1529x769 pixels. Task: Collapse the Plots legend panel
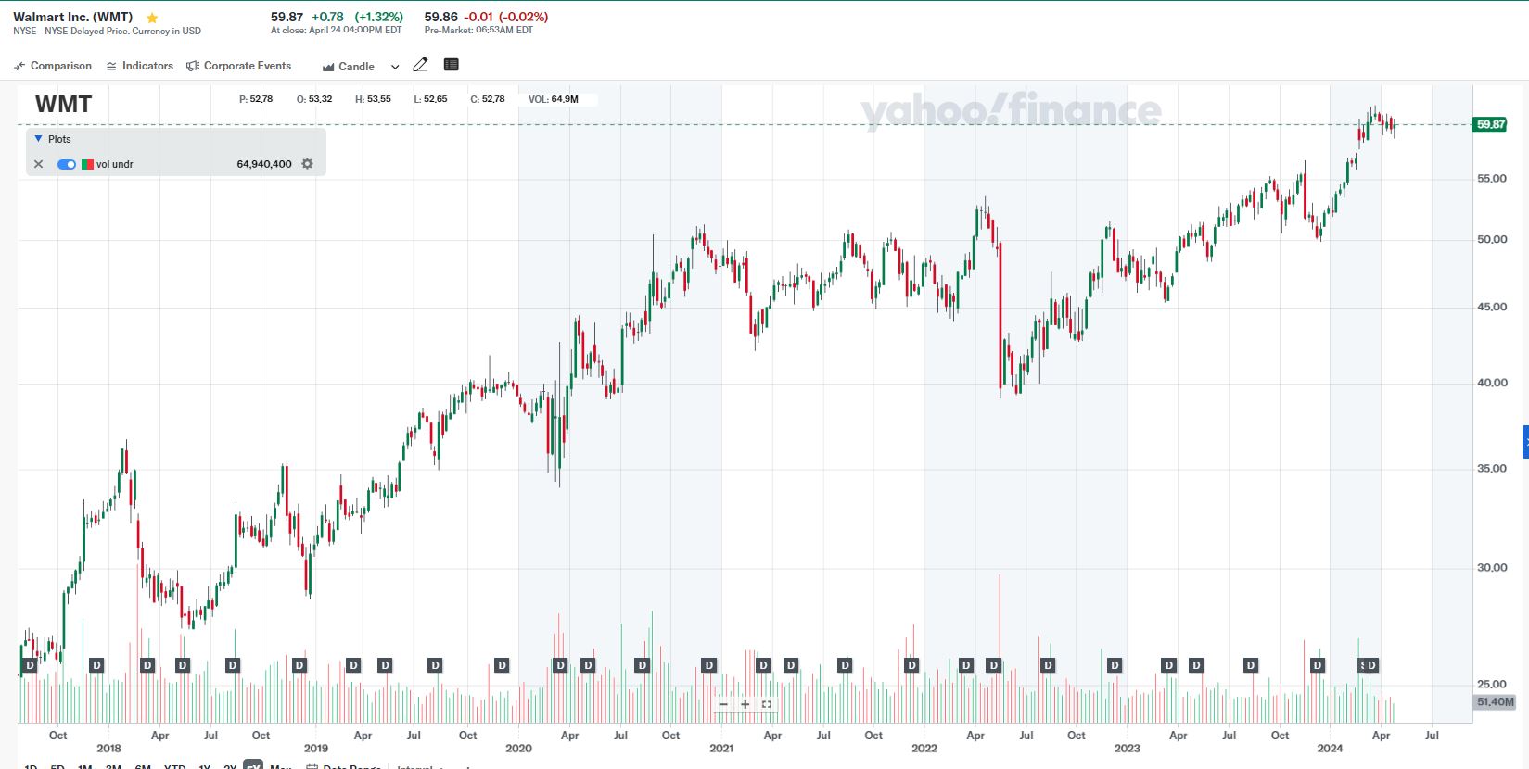click(x=39, y=139)
